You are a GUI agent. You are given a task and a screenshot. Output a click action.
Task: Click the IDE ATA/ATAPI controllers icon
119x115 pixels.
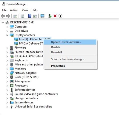[x=12, y=56]
